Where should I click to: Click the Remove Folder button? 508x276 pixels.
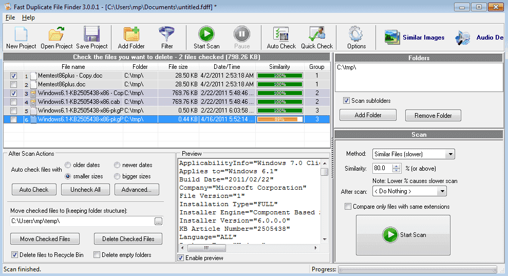point(433,116)
